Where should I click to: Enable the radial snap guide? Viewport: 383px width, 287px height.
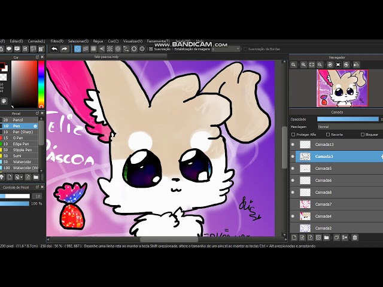(110, 49)
